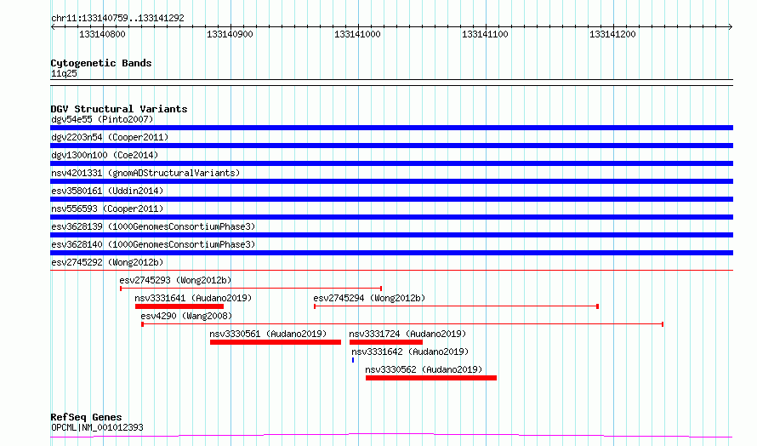Open nsv3330561 (Audano2019) variant label
The height and width of the screenshot is (446, 757).
(268, 334)
